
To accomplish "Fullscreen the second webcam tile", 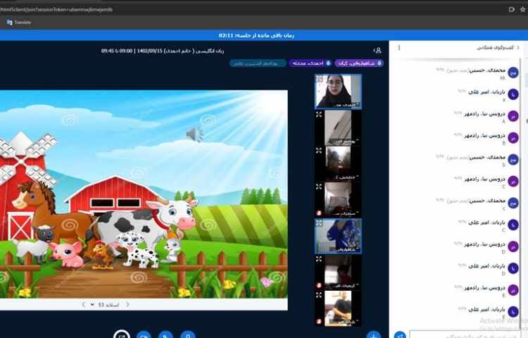I will [x=319, y=115].
